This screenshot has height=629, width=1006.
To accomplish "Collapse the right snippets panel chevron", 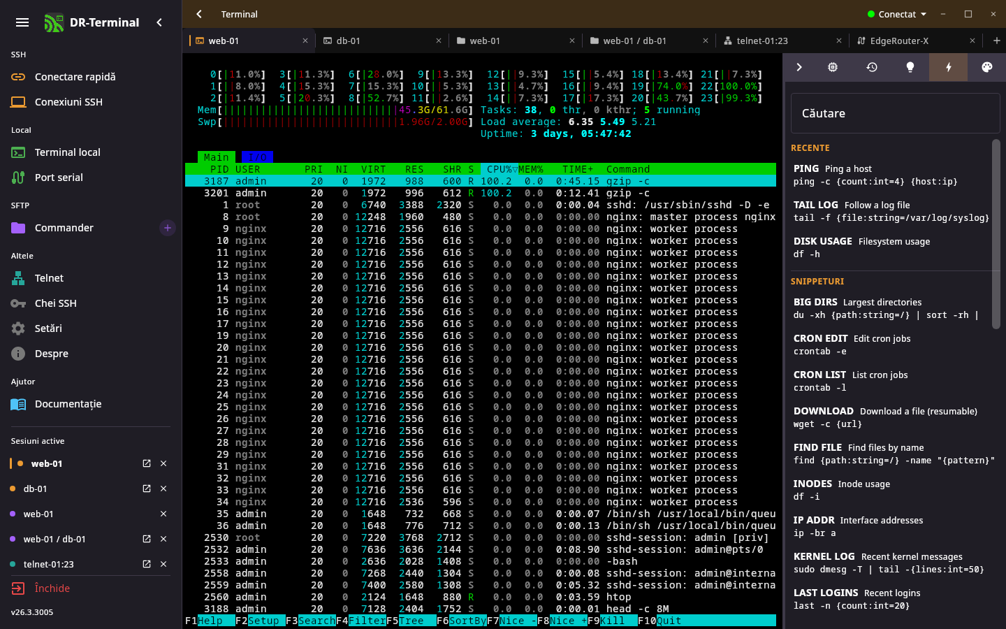I will [799, 67].
